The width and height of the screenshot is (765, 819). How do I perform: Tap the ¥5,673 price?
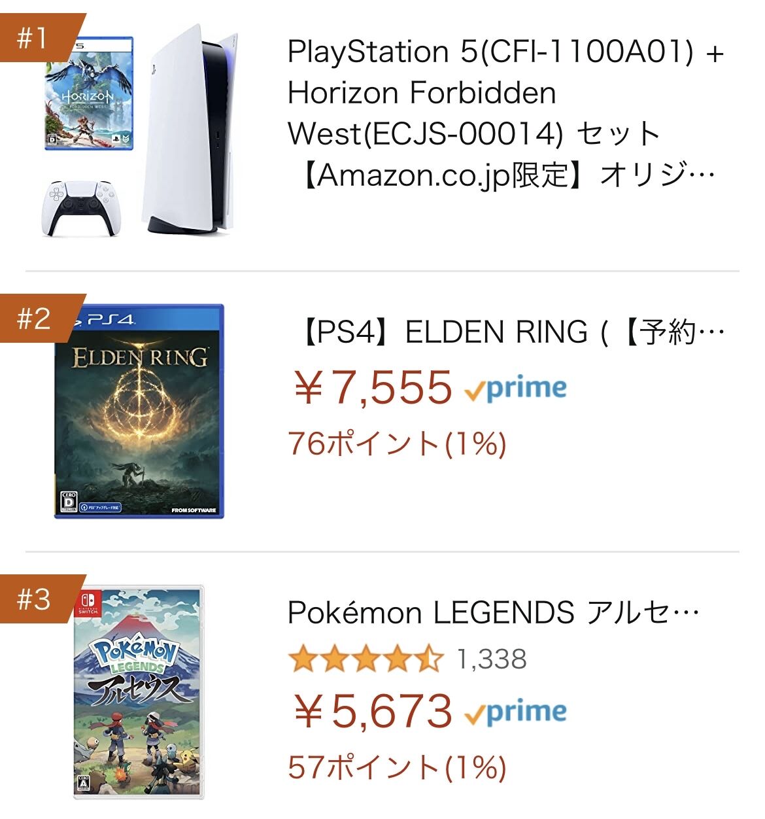click(x=373, y=711)
